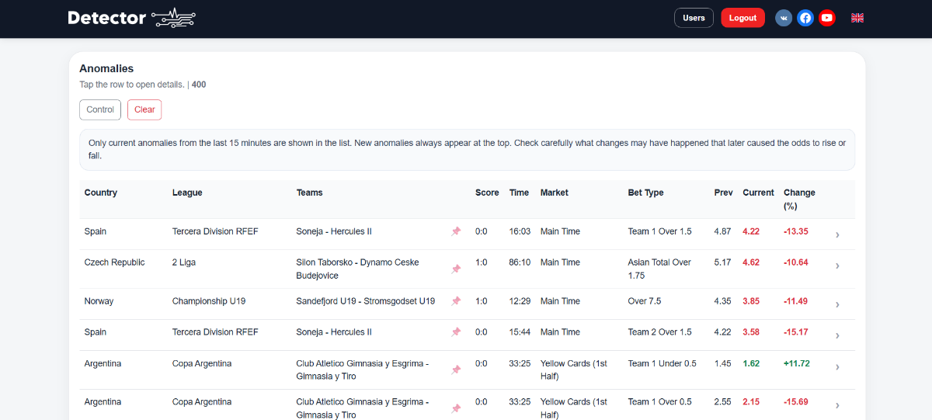
Task: Click the Control button
Action: [x=100, y=109]
